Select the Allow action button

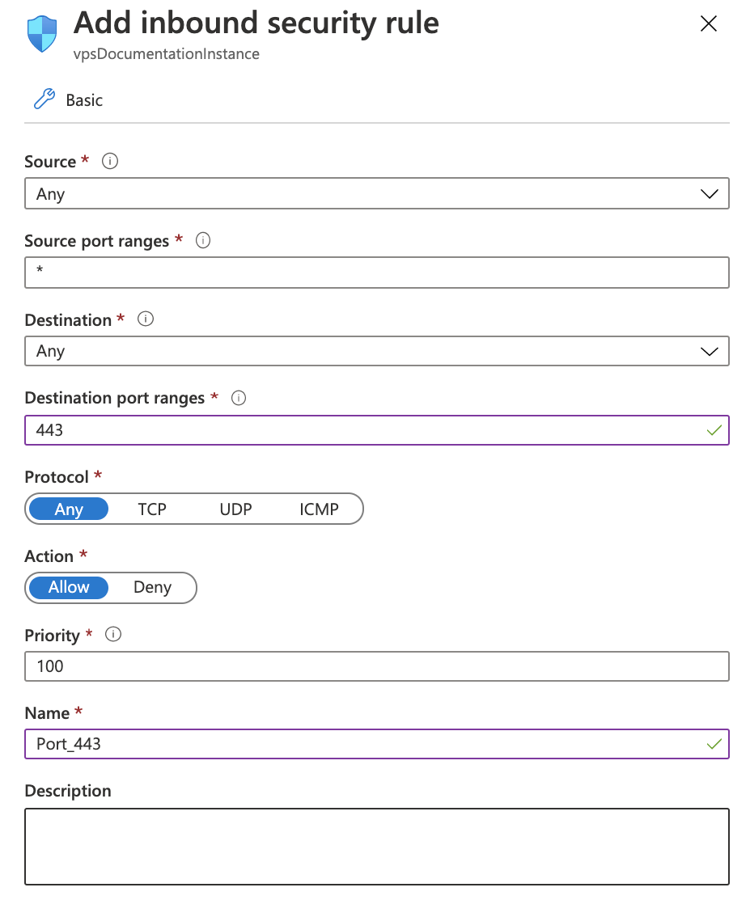coord(68,587)
